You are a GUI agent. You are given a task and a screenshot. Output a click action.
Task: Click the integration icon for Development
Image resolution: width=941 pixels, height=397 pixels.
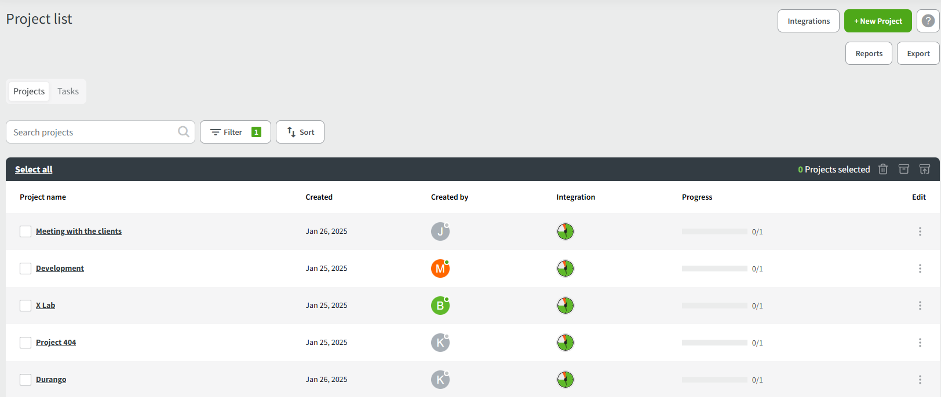[x=565, y=269]
